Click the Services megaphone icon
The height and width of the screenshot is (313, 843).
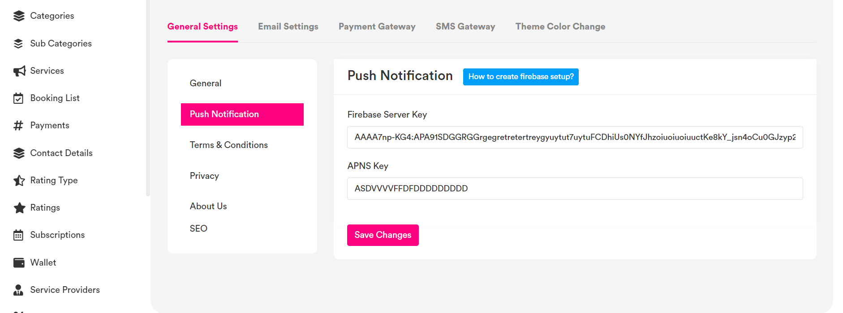point(19,71)
